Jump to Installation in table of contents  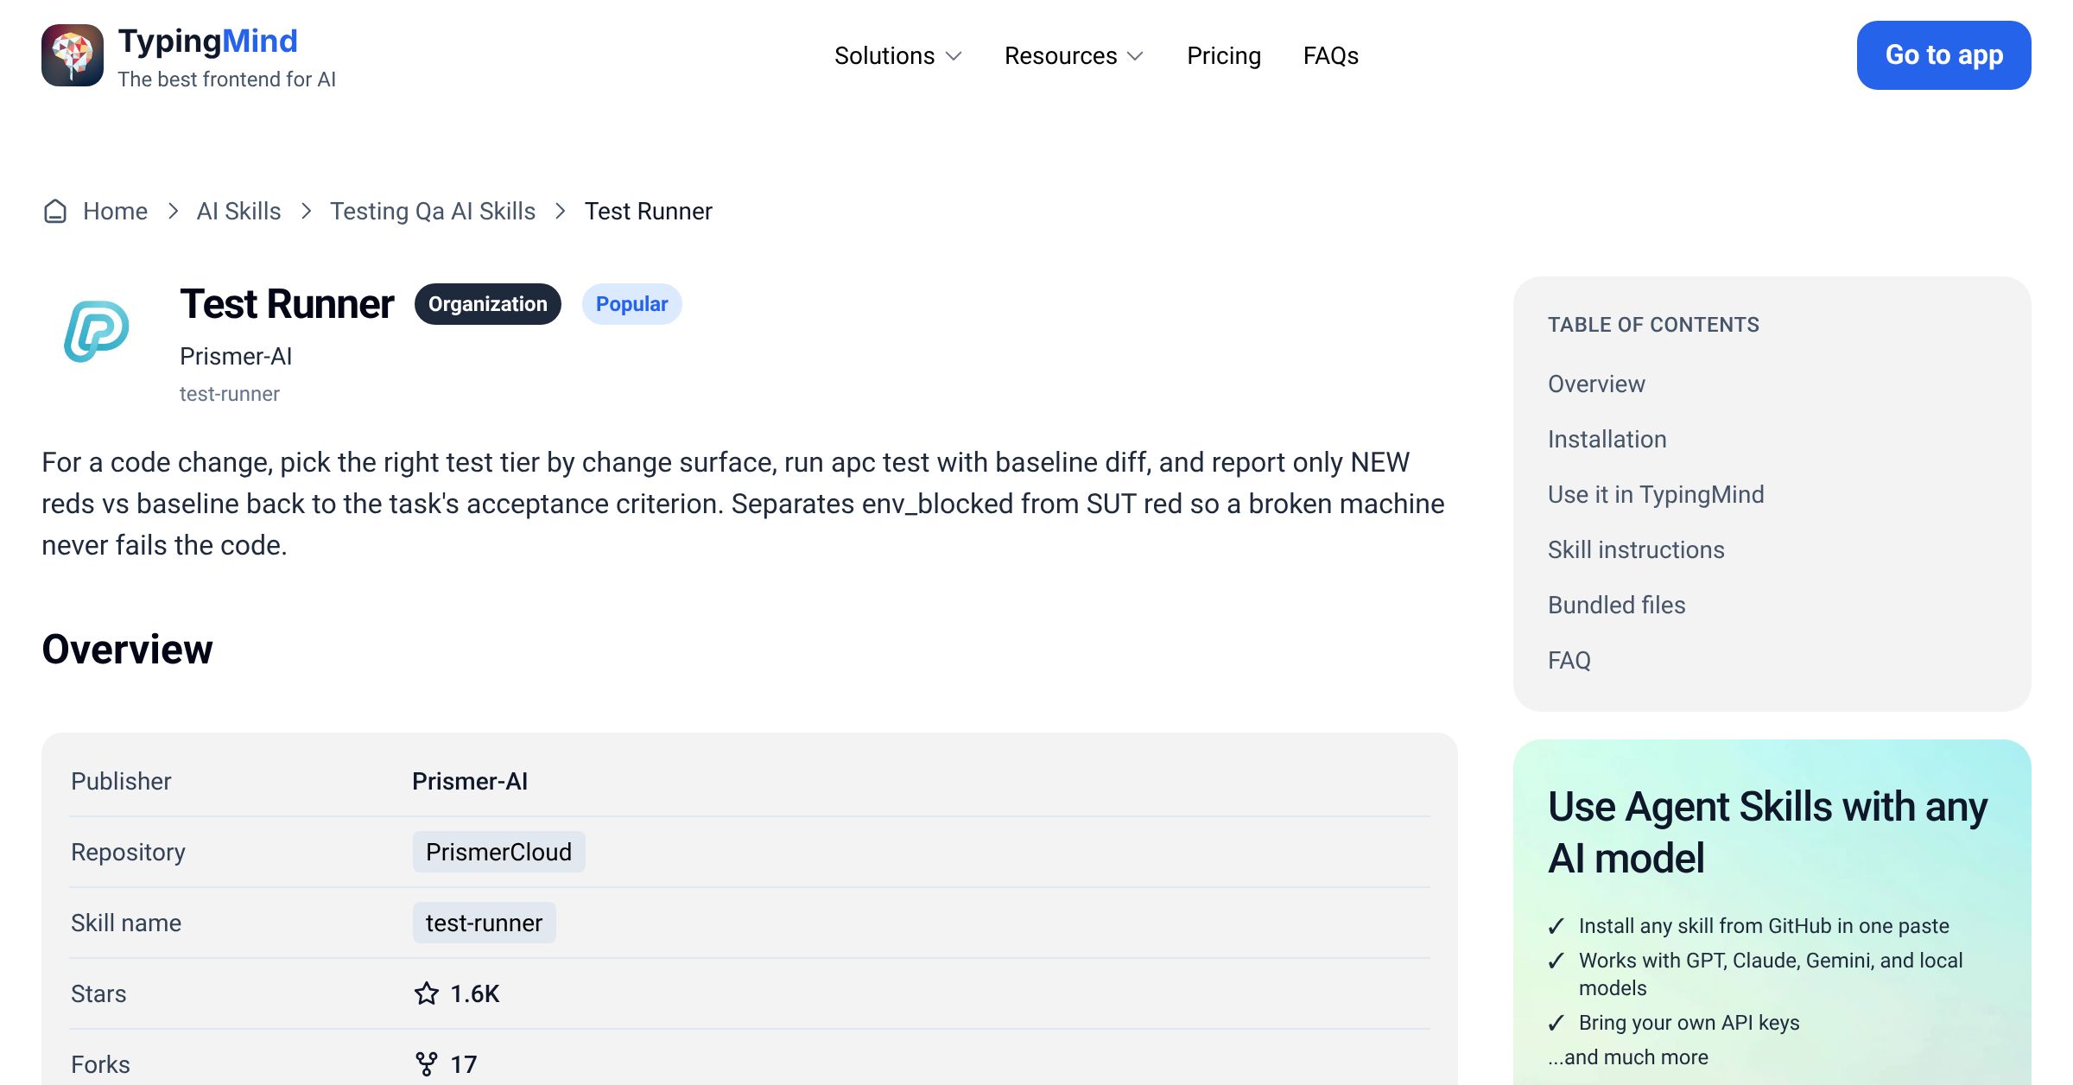click(1607, 439)
